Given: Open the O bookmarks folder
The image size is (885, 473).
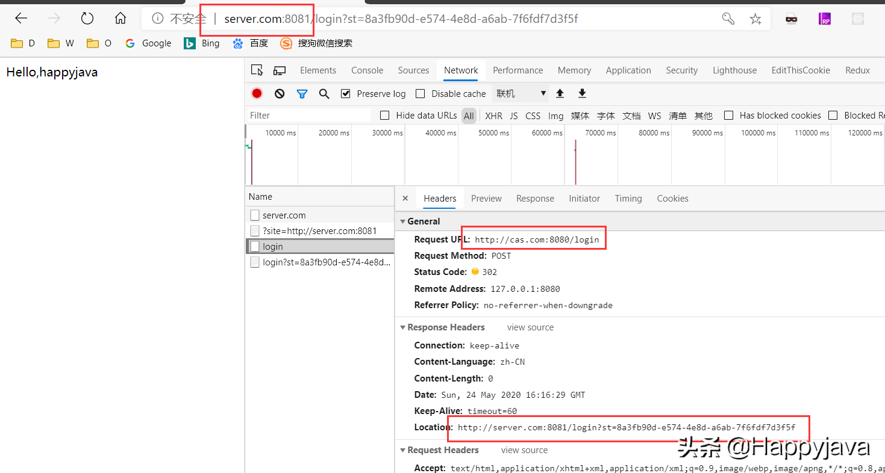Looking at the screenshot, I should tap(99, 43).
